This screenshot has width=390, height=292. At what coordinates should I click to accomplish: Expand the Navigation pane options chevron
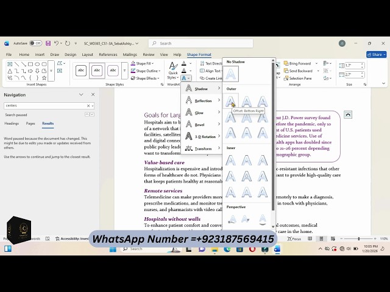[81, 95]
